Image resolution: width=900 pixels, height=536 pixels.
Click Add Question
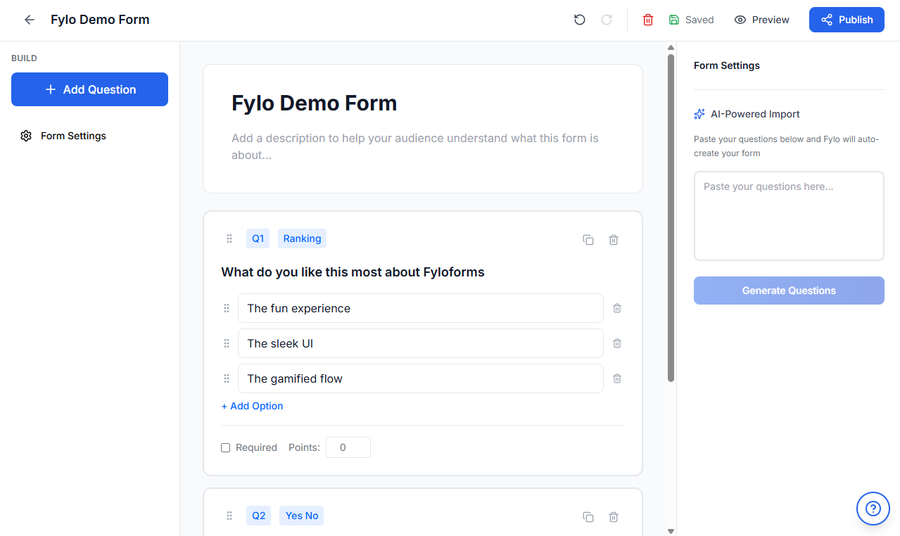pos(89,89)
